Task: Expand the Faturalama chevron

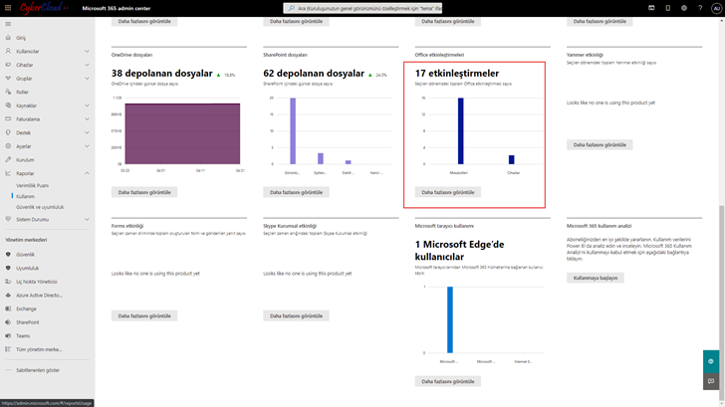Action: coord(87,119)
